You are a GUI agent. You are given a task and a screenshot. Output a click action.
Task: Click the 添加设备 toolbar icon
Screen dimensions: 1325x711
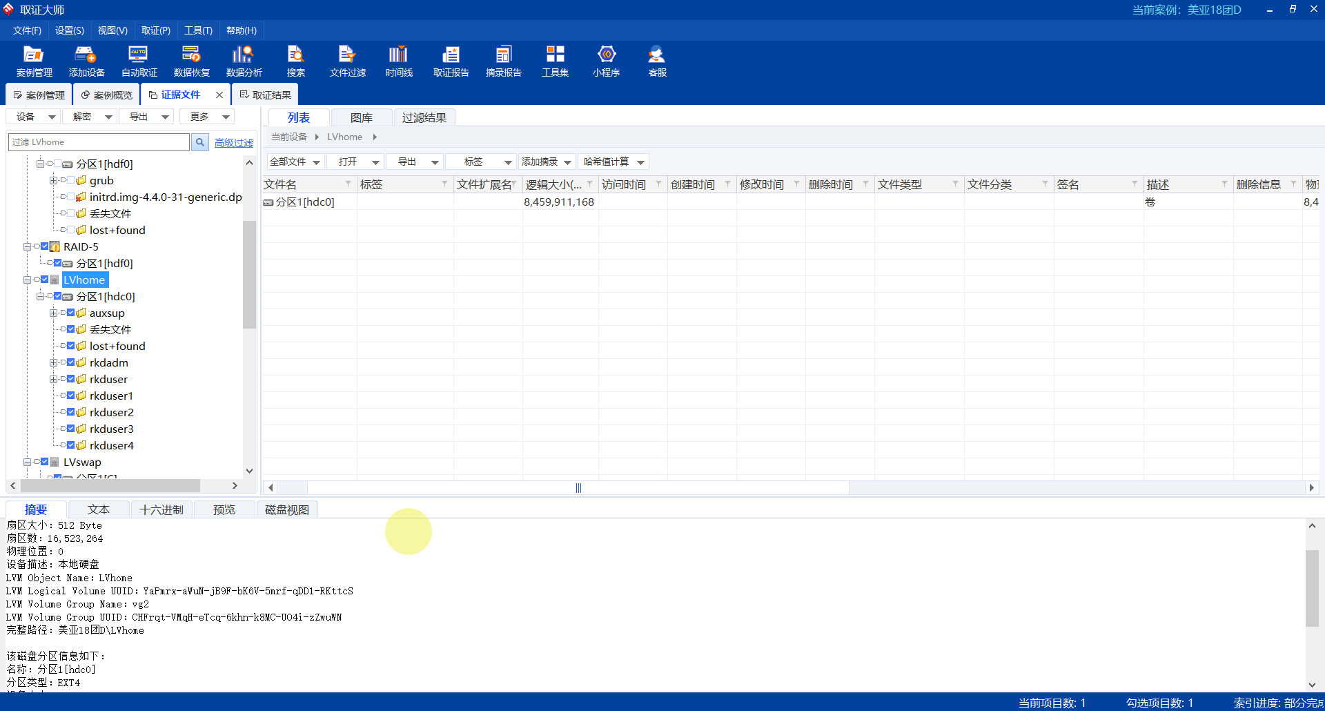coord(86,61)
